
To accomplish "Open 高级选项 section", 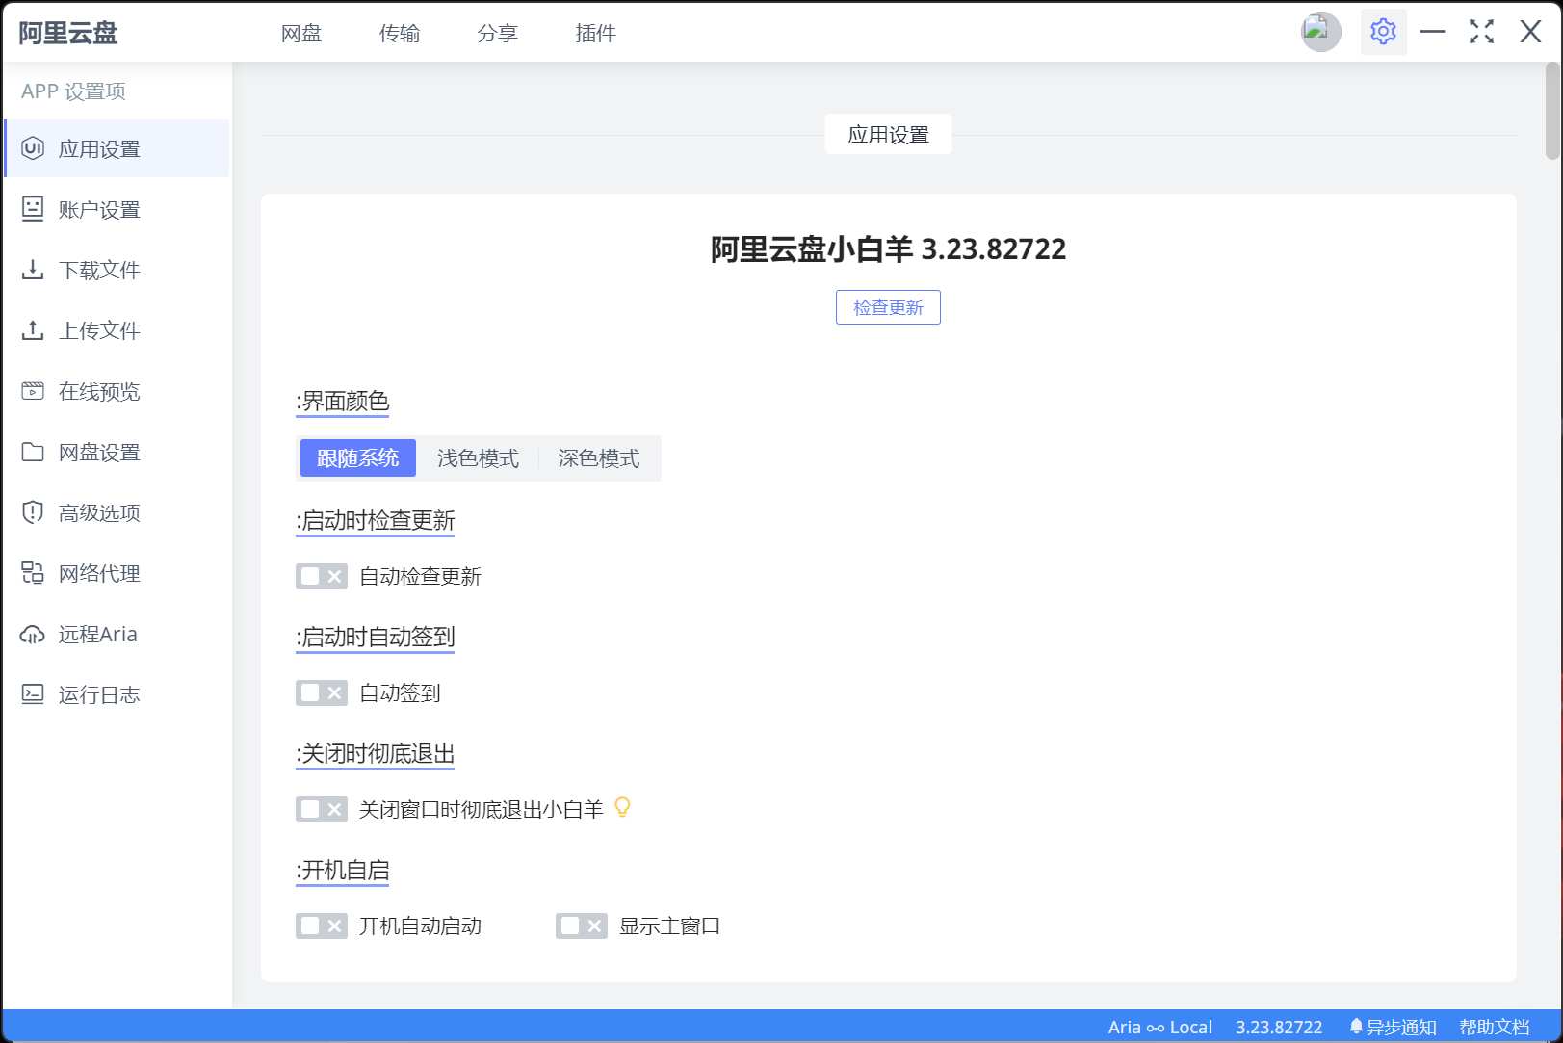I will coord(117,512).
